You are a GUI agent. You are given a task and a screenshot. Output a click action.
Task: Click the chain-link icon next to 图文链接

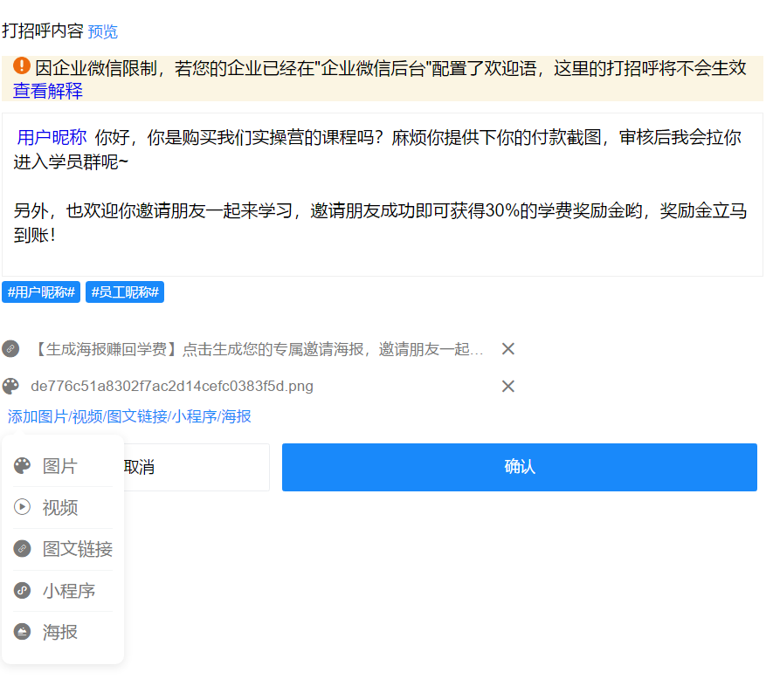pos(22,549)
